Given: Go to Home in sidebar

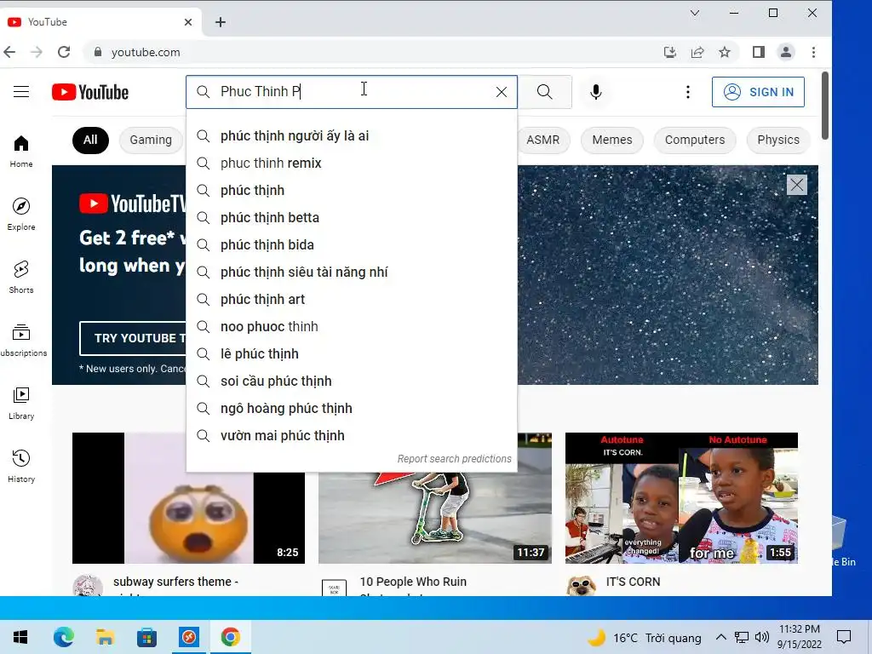Looking at the screenshot, I should 21,152.
